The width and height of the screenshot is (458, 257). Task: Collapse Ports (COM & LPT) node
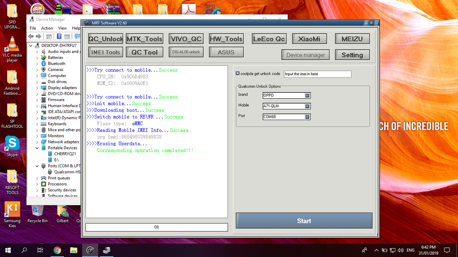point(37,166)
